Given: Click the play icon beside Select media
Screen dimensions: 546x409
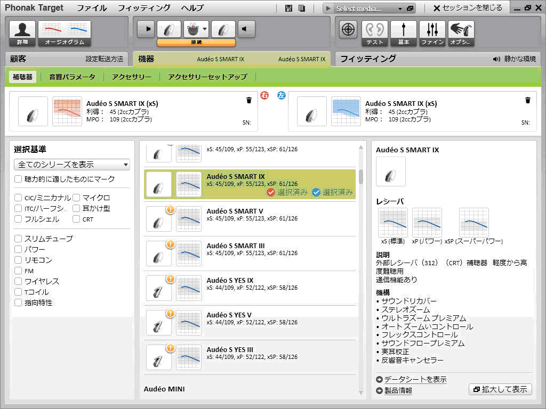Looking at the screenshot, I should point(328,9).
